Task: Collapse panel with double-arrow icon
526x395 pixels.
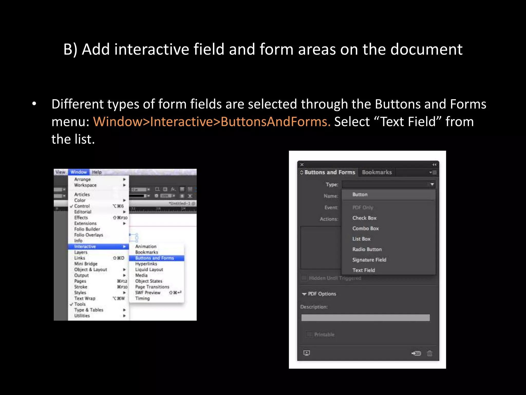Action: click(434, 165)
